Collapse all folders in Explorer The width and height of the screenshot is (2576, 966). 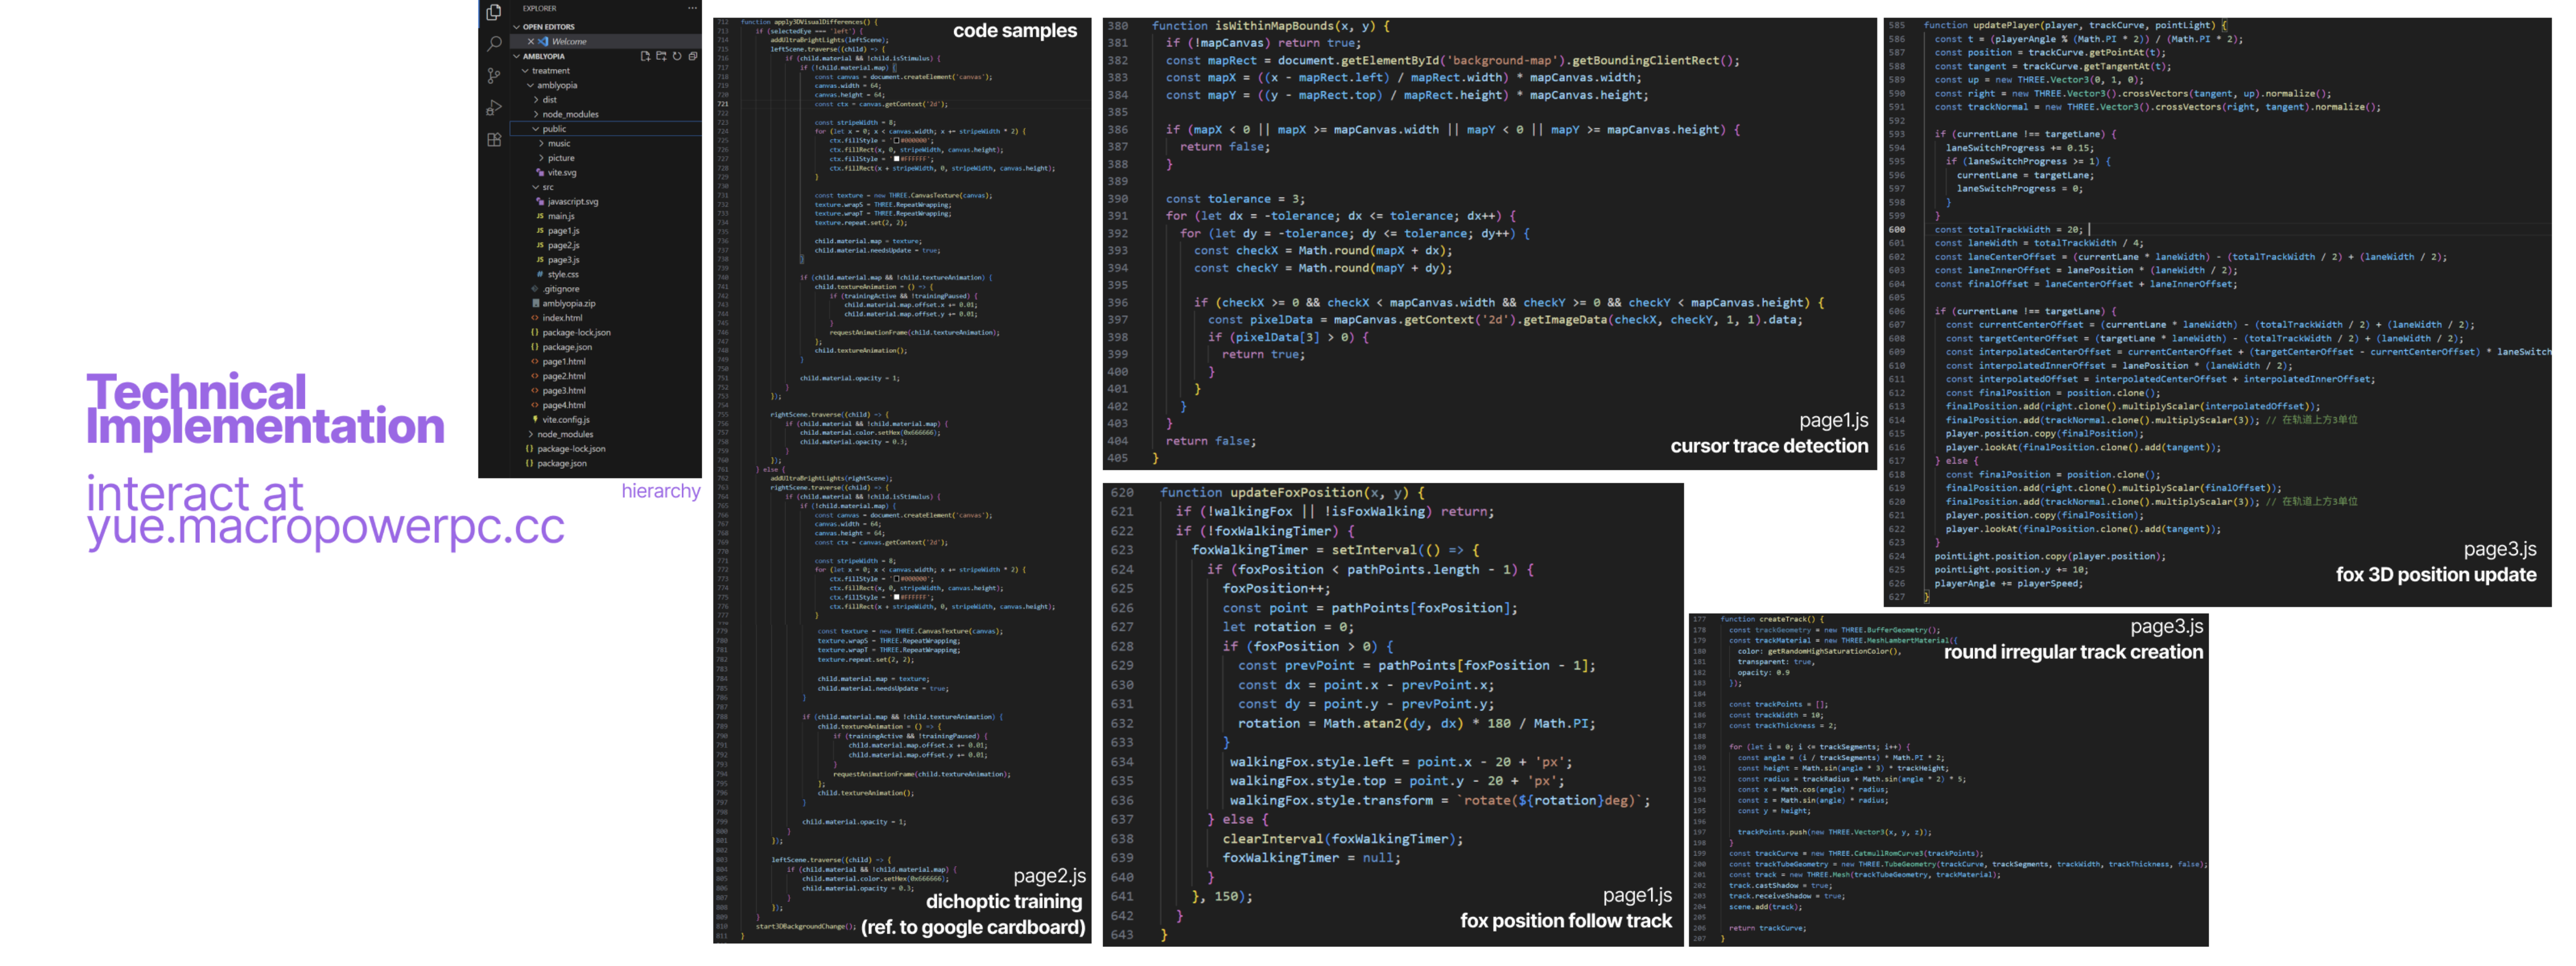coord(692,56)
